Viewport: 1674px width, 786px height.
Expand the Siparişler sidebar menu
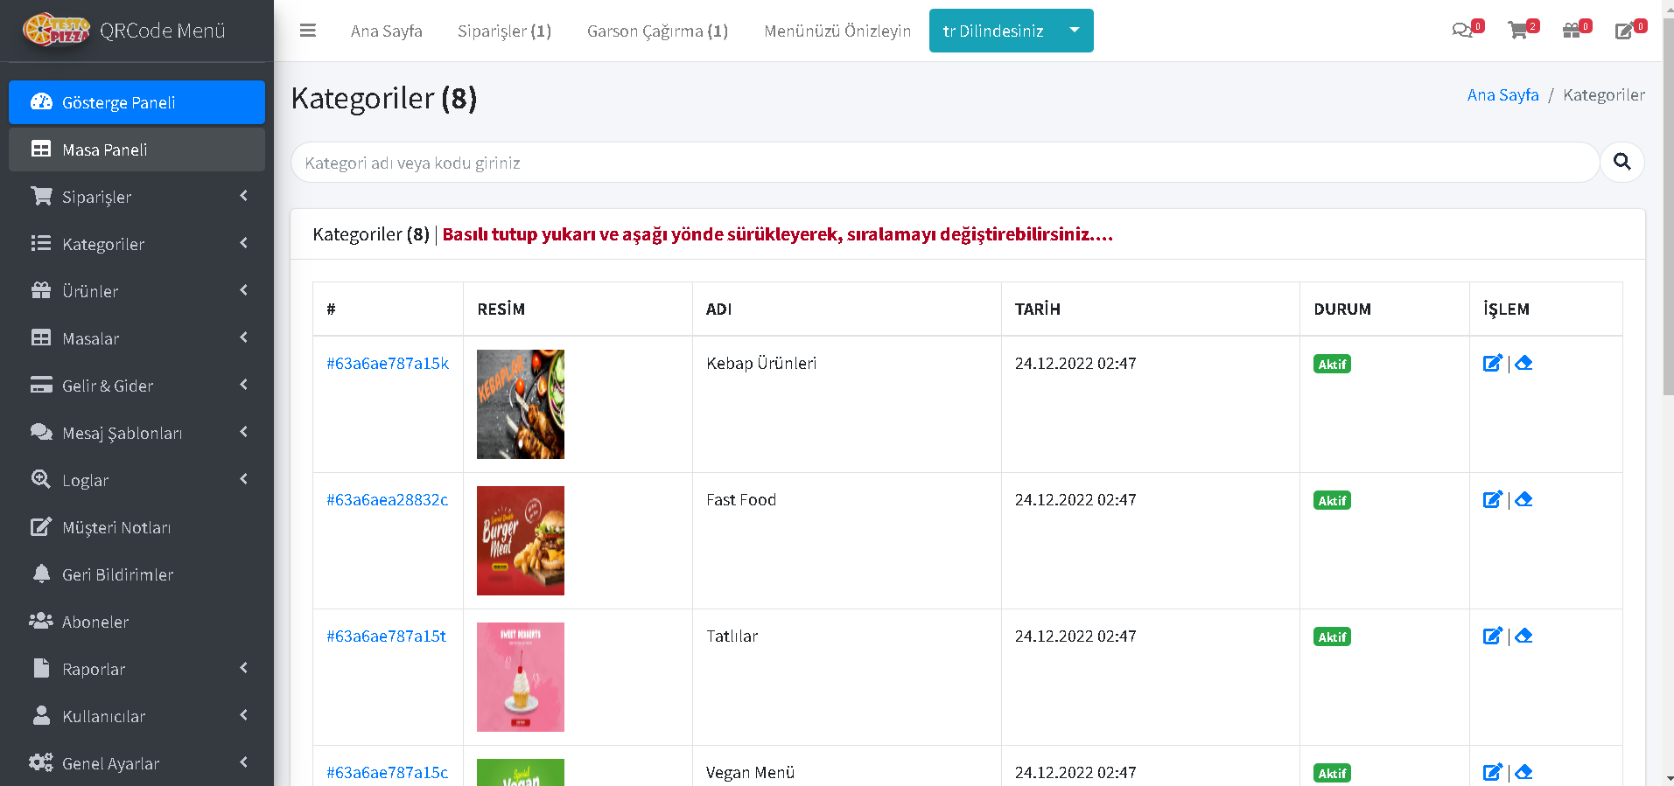pyautogui.click(x=137, y=197)
